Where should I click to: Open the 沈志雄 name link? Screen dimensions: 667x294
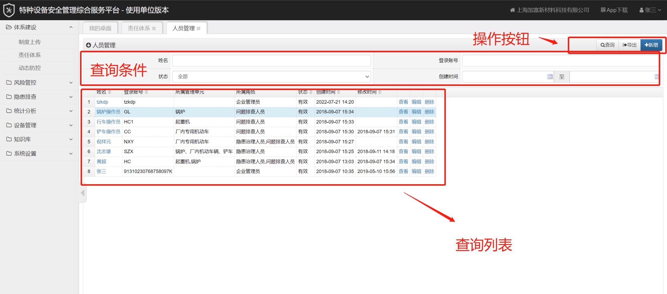pos(104,151)
